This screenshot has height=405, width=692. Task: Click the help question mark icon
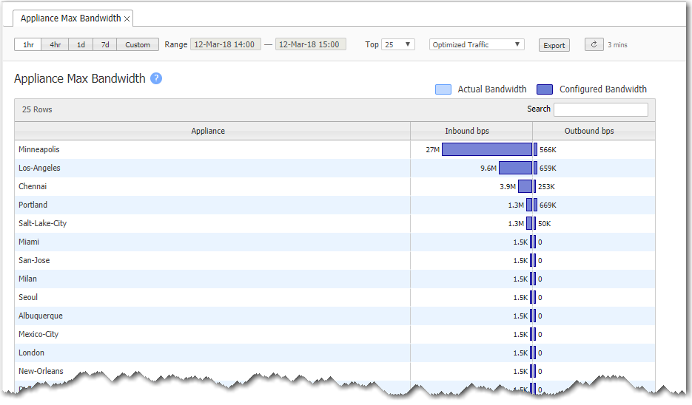pos(156,78)
